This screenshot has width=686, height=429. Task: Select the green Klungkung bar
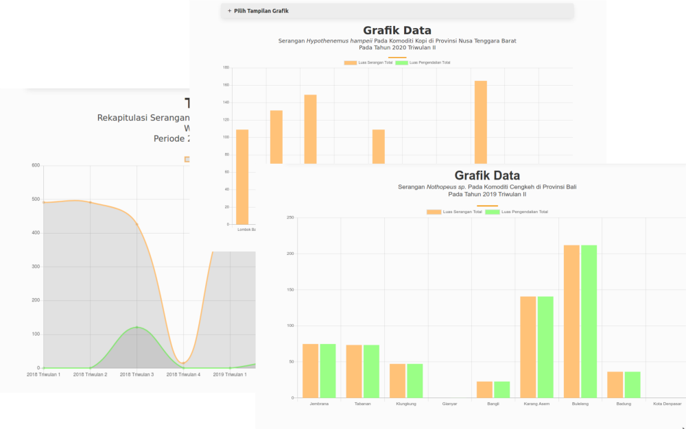[414, 380]
